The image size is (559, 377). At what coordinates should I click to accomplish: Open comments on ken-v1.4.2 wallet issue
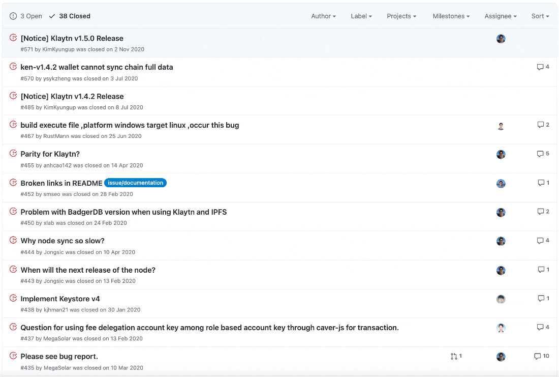(543, 67)
